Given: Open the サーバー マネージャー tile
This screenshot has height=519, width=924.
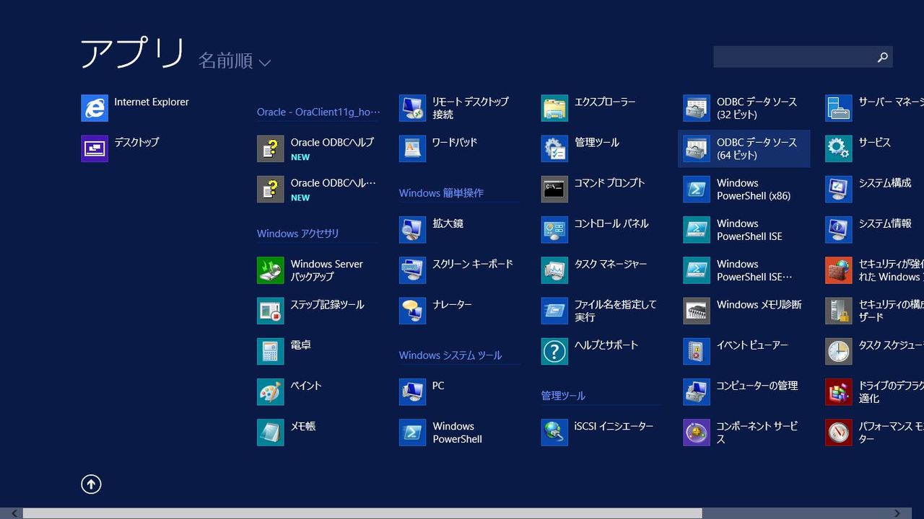Looking at the screenshot, I should pyautogui.click(x=874, y=108).
